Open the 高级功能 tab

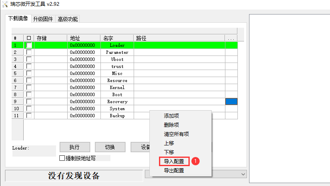(68, 19)
